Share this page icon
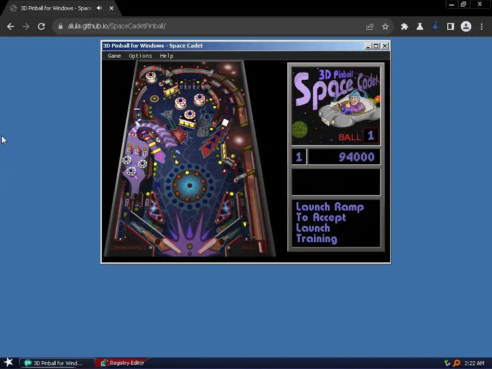Viewport: 492px width, 369px height. click(x=369, y=27)
